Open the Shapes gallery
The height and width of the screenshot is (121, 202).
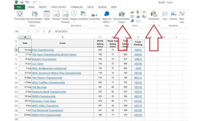74,17
